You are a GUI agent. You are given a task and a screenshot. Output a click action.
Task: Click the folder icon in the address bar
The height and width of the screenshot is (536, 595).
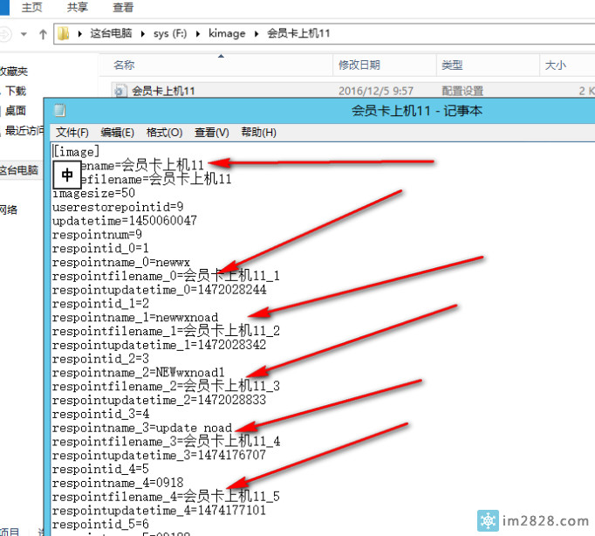(x=63, y=34)
